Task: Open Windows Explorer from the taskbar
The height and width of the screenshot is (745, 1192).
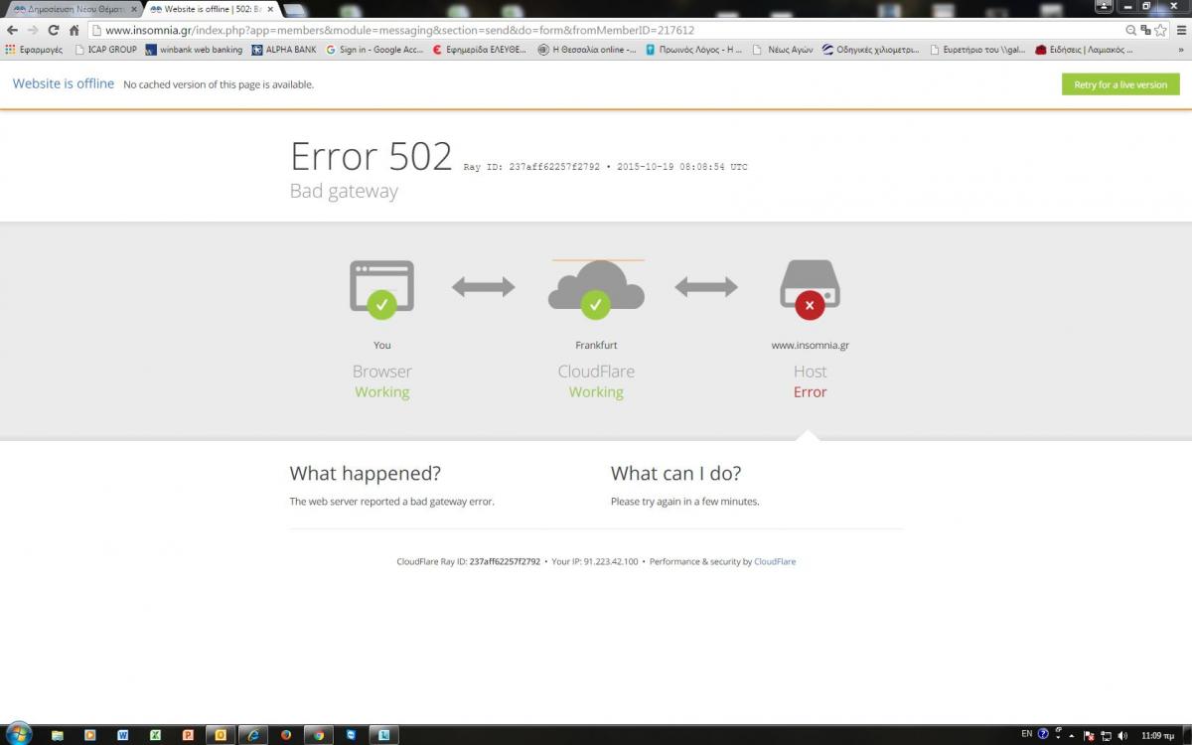Action: pos(58,735)
